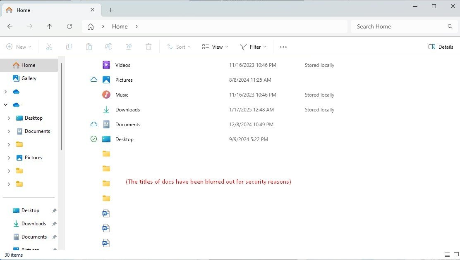Viewport: 460px width, 260px height.
Task: Click in the Search Home field
Action: [x=404, y=26]
